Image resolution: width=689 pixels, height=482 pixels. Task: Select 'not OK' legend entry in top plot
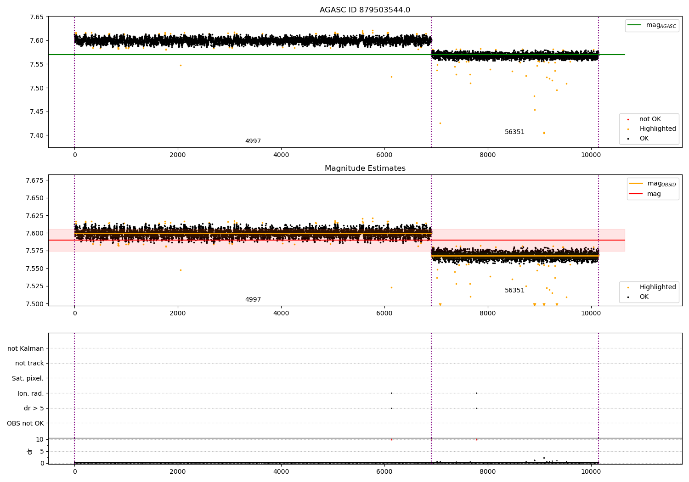(650, 119)
